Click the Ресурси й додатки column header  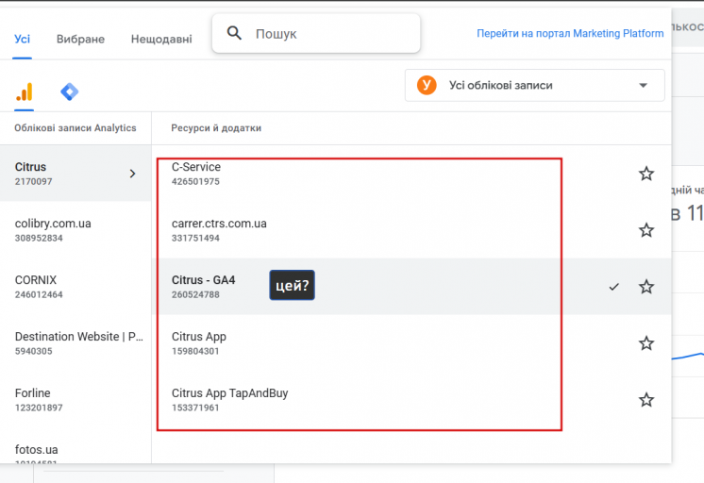pos(216,128)
